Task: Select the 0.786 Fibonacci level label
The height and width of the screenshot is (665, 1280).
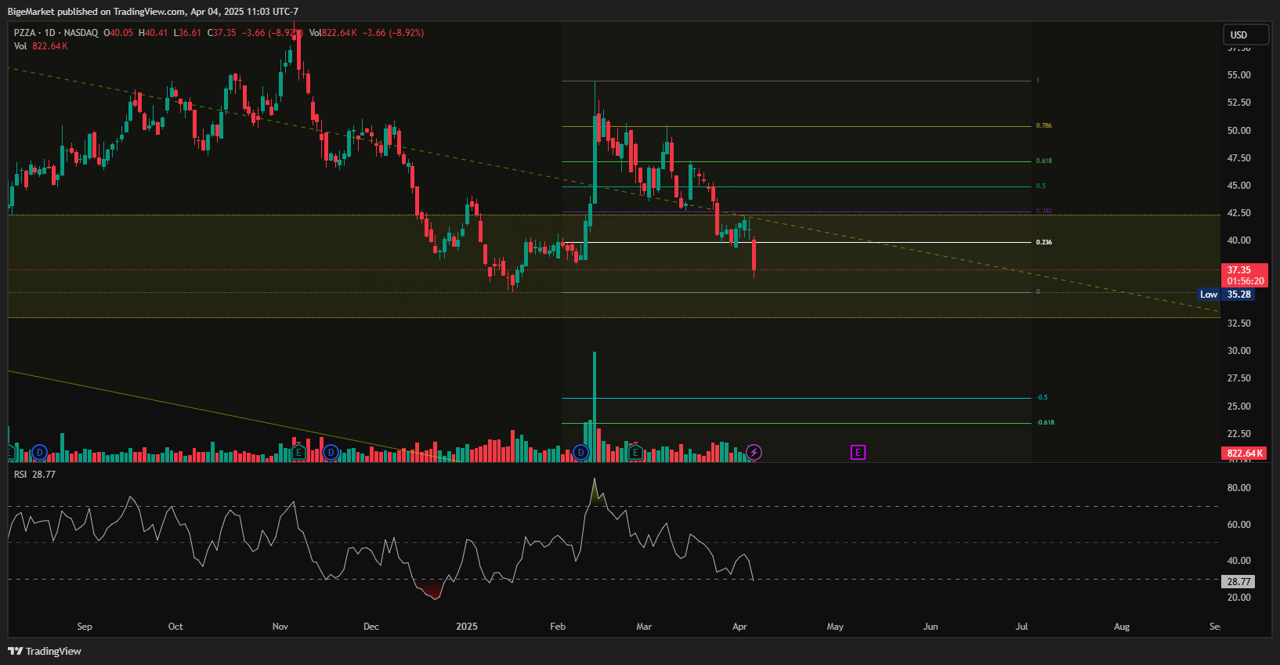Action: [1044, 125]
